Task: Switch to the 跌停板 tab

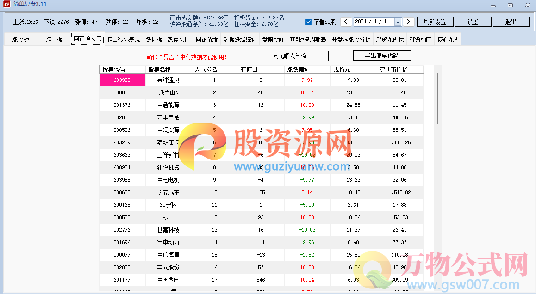Action: click(x=154, y=40)
